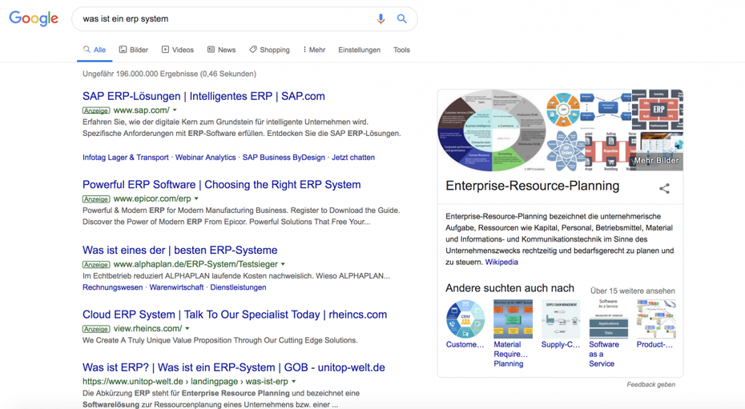This screenshot has height=409, width=745.
Task: Click Über 15 weitere ansehen
Action: [x=632, y=291]
